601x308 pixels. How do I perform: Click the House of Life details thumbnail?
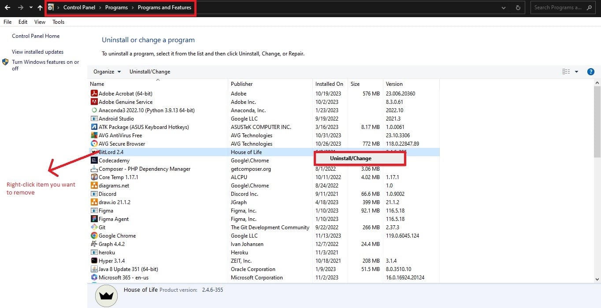[106, 295]
